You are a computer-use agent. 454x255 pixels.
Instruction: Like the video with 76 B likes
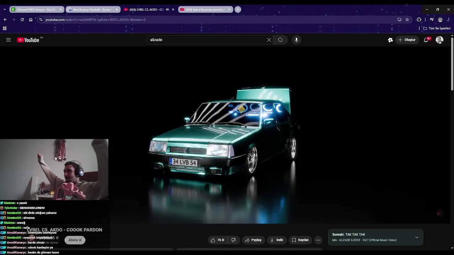[217, 240]
